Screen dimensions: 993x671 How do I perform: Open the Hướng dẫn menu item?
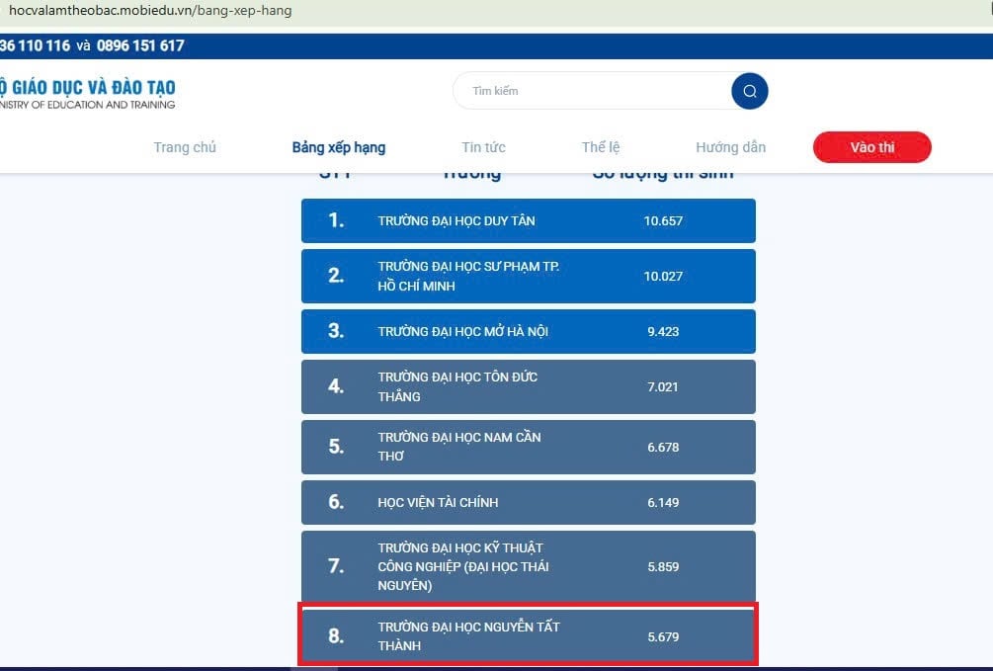pyautogui.click(x=730, y=147)
